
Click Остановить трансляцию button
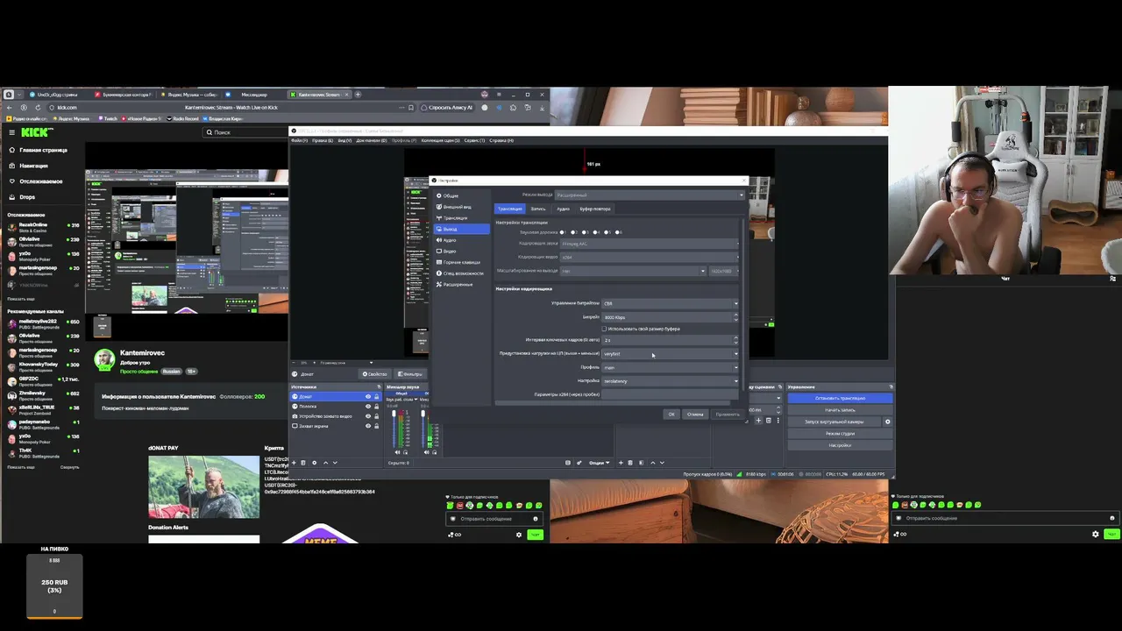tap(840, 398)
